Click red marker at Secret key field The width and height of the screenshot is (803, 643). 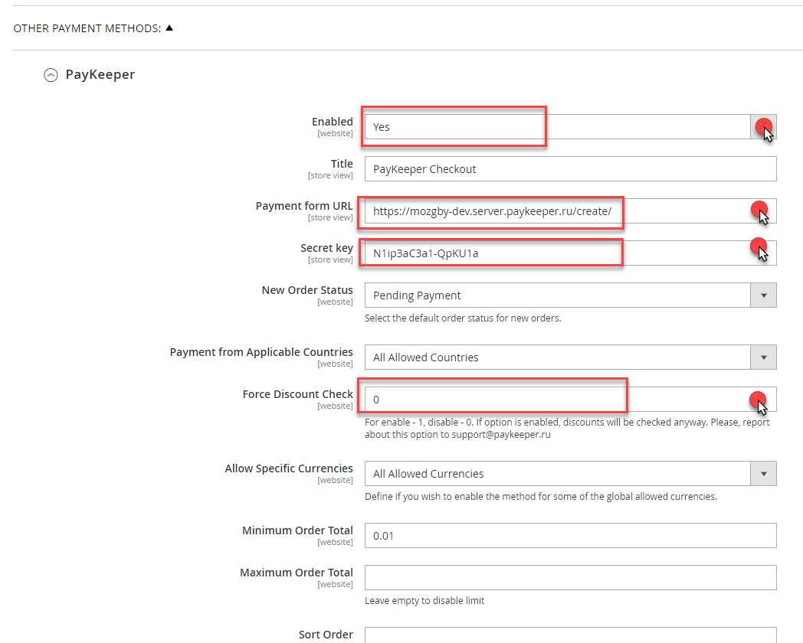click(x=759, y=246)
